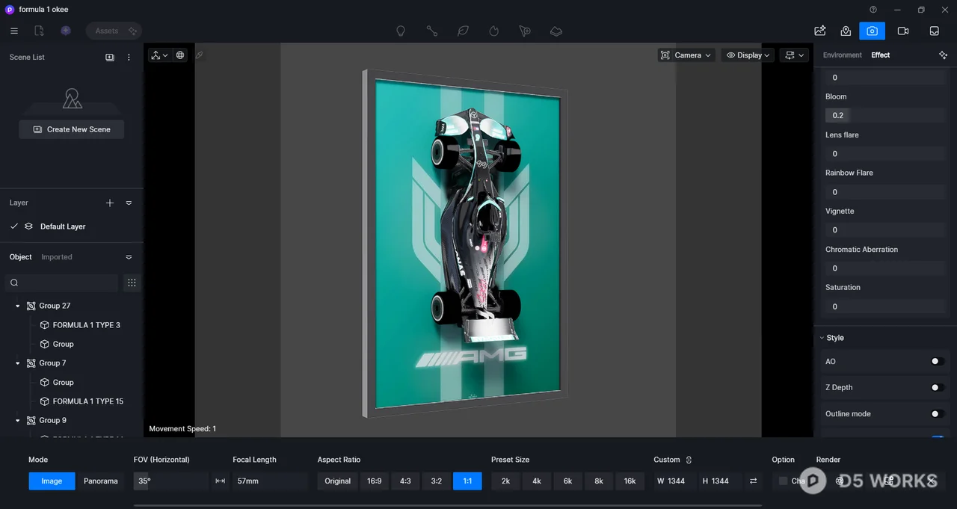The image size is (957, 509).
Task: Toggle Default Layer checkmark visibility
Action: (14, 226)
